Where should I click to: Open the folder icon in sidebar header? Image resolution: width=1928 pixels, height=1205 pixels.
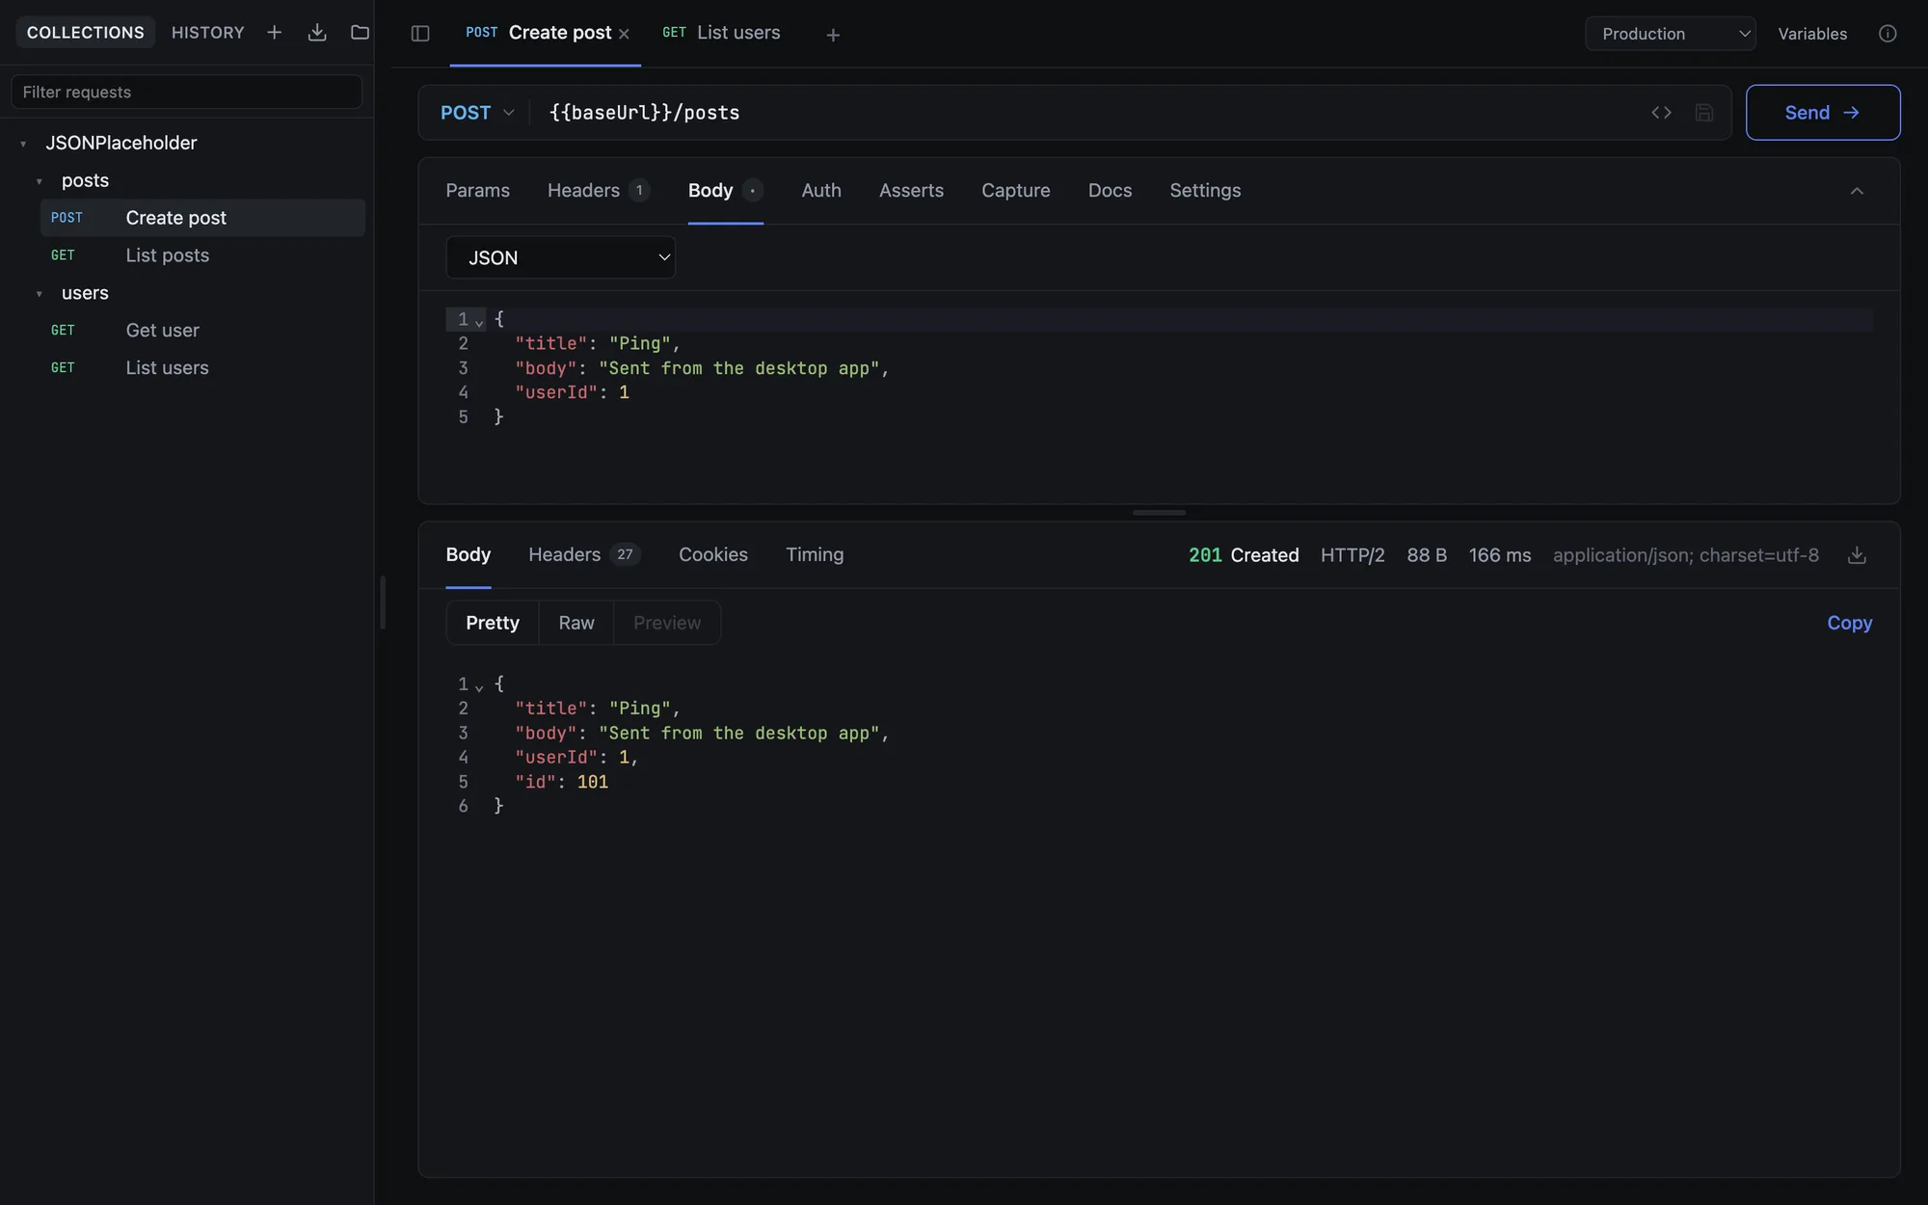360,33
